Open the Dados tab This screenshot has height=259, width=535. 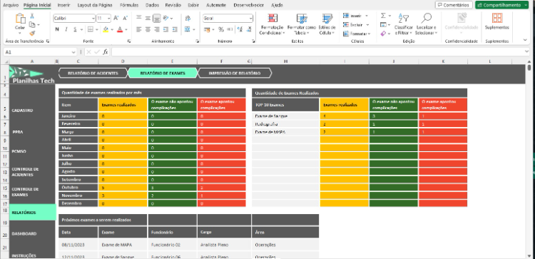coord(152,5)
